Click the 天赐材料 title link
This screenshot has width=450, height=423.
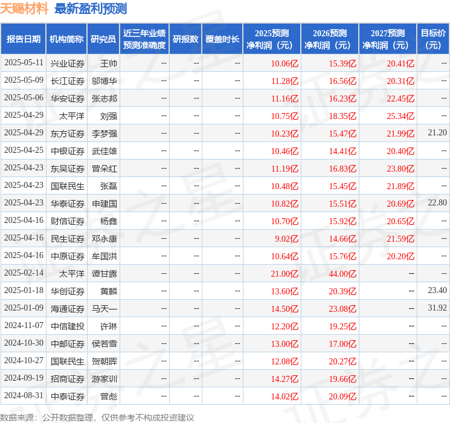click(24, 9)
